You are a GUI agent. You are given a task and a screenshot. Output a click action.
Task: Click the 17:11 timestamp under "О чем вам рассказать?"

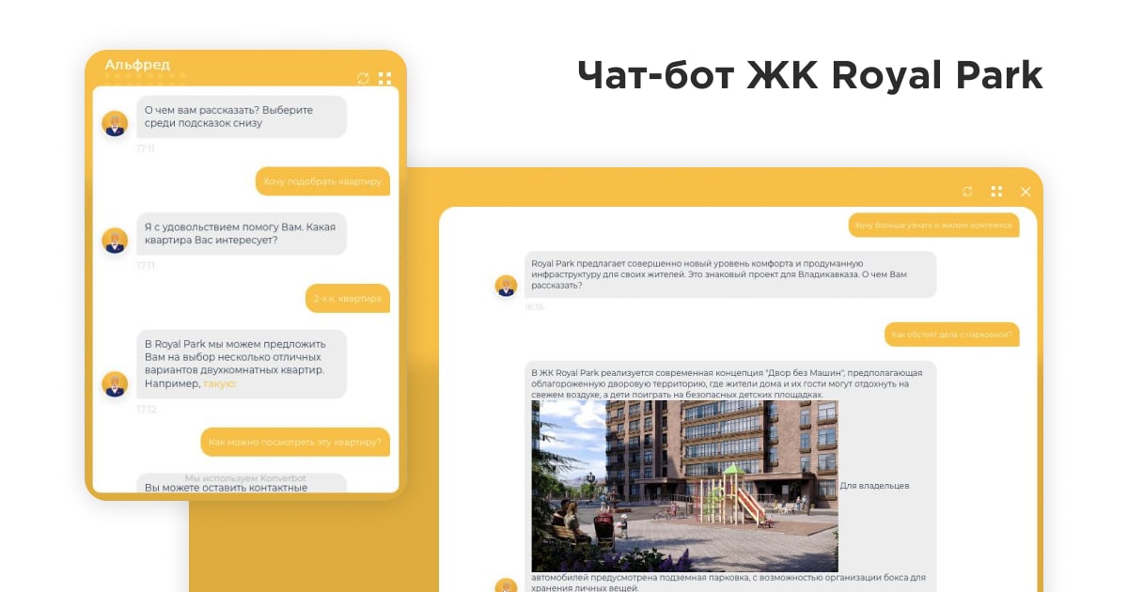(146, 148)
